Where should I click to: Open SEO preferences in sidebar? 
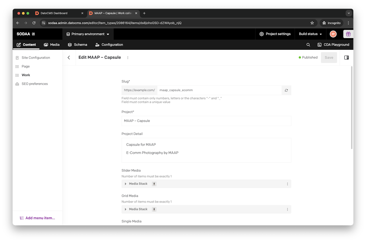click(x=35, y=84)
